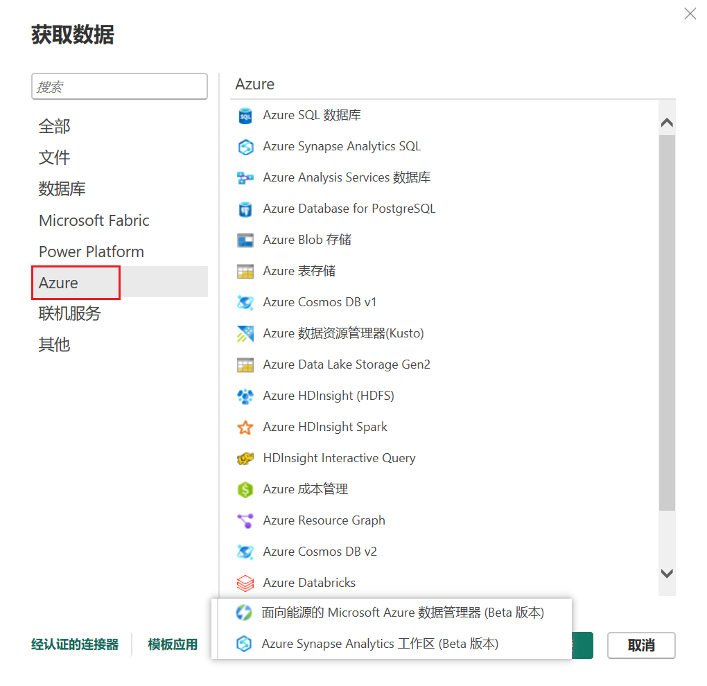Screen dimensions: 707x686
Task: Click the Azure Synapse Analytics SQL icon
Action: (245, 147)
